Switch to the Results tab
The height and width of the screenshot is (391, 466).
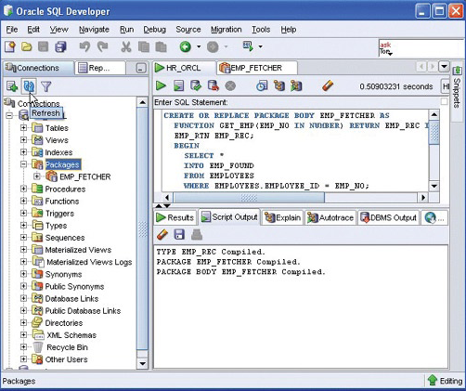tap(175, 217)
